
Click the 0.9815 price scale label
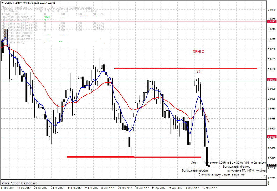(272, 158)
